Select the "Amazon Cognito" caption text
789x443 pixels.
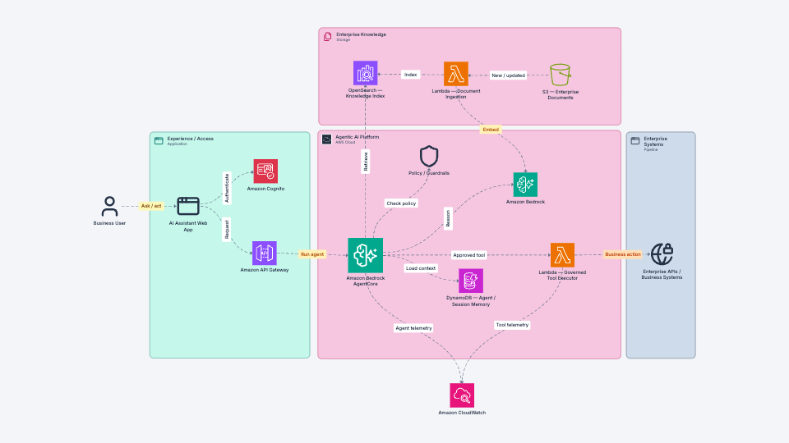[x=265, y=189]
